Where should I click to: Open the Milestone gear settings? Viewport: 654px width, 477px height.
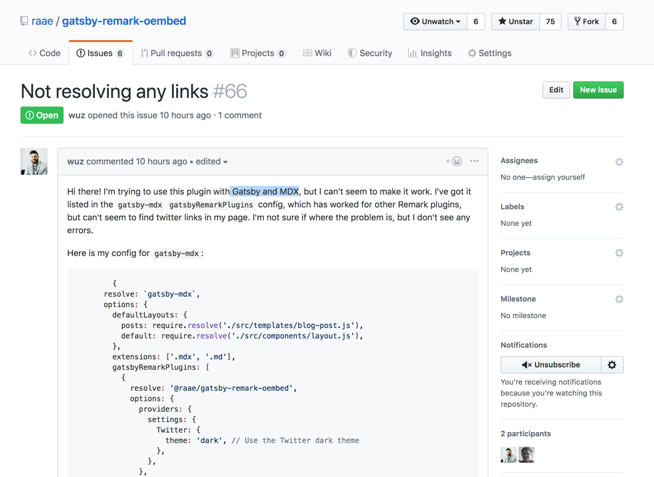619,299
